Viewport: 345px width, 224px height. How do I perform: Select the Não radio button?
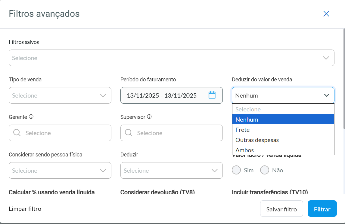pos(264,170)
